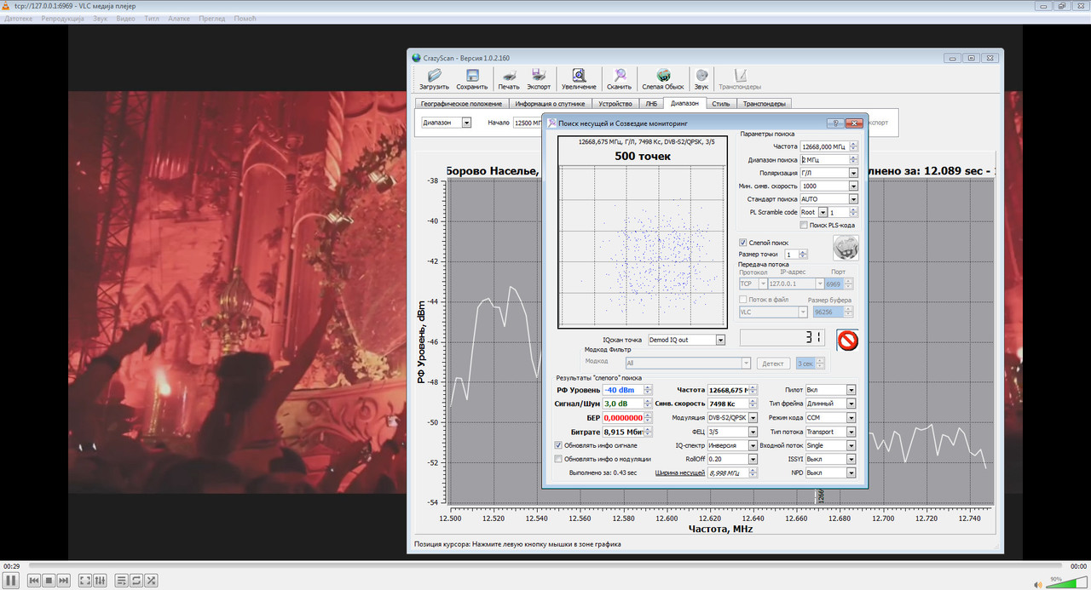Switch to Стиль tab
Viewport: 1091px width, 590px height.
pos(721,104)
